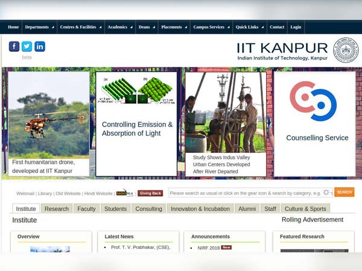362x271 pixels.
Task: Open the IIT Kanpur Facebook page icon
Action: point(14,46)
